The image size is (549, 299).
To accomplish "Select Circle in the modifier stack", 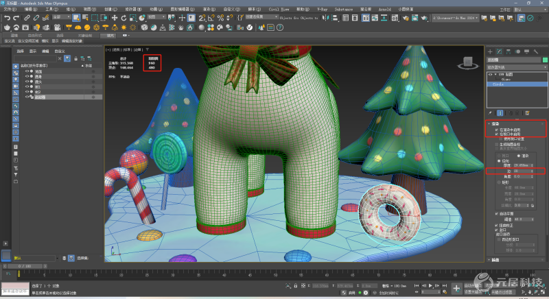I will pos(499,84).
